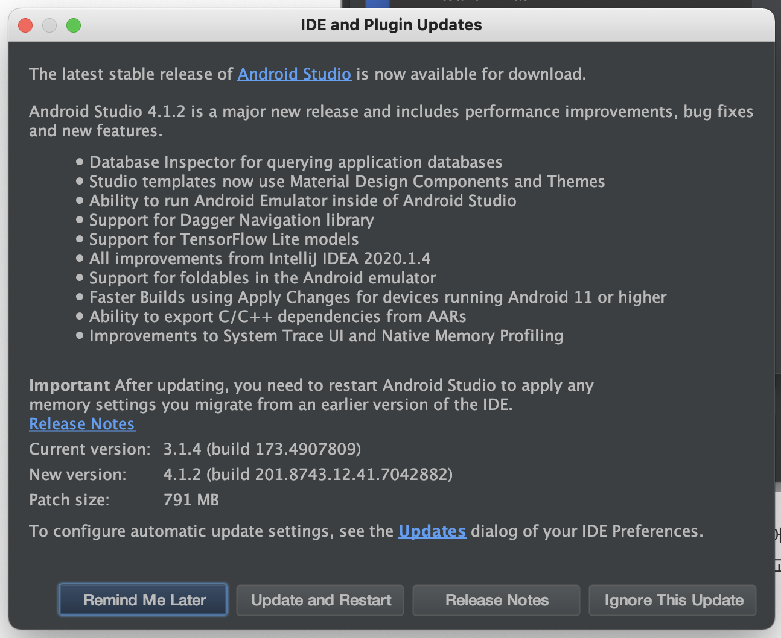Image resolution: width=781 pixels, height=638 pixels.
Task: Open Release Notes using the bottom button
Action: point(496,600)
